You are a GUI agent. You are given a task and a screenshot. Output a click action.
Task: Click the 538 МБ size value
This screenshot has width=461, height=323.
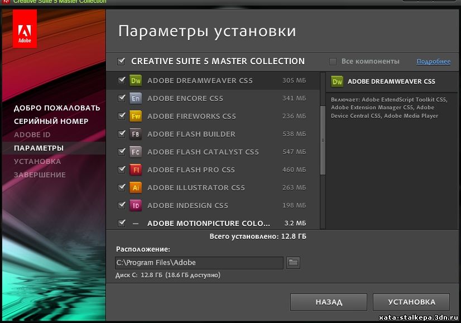pyautogui.click(x=294, y=134)
